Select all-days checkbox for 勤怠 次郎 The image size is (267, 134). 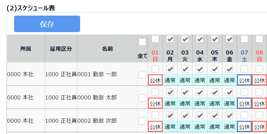point(142,121)
